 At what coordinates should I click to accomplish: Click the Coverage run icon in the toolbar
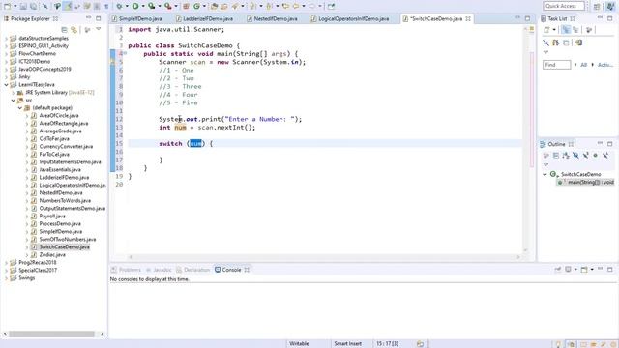pyautogui.click(x=151, y=6)
